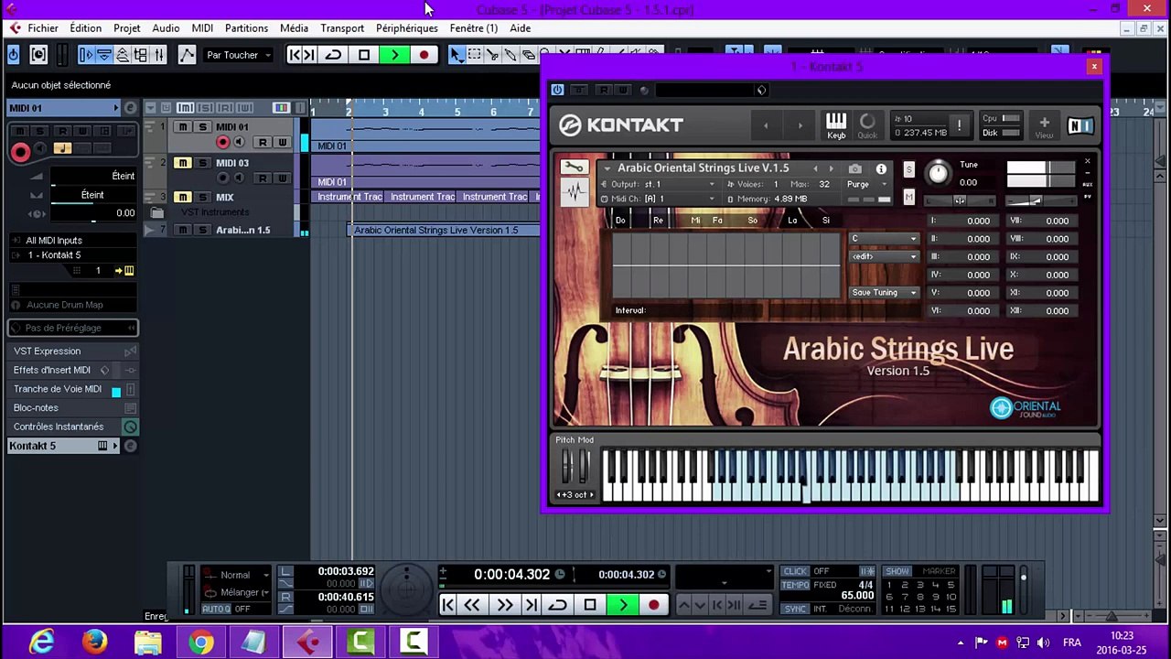Toggle the Show Inspector toolbar icon

(86, 55)
